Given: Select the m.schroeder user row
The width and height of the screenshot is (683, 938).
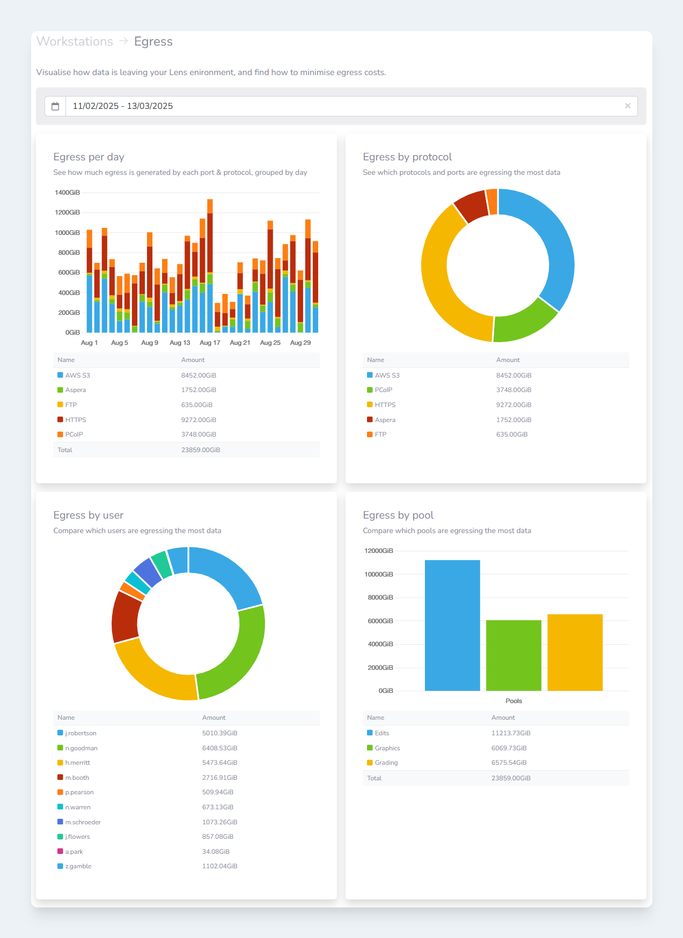Looking at the screenshot, I should (83, 822).
